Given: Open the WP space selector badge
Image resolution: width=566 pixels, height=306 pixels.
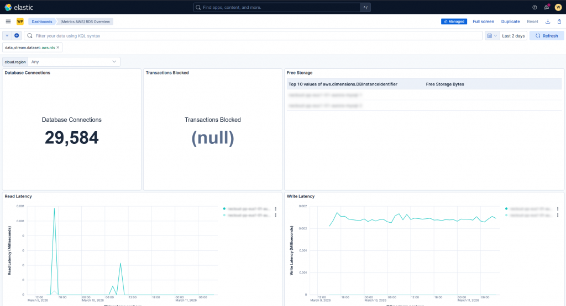Looking at the screenshot, I should pyautogui.click(x=20, y=22).
